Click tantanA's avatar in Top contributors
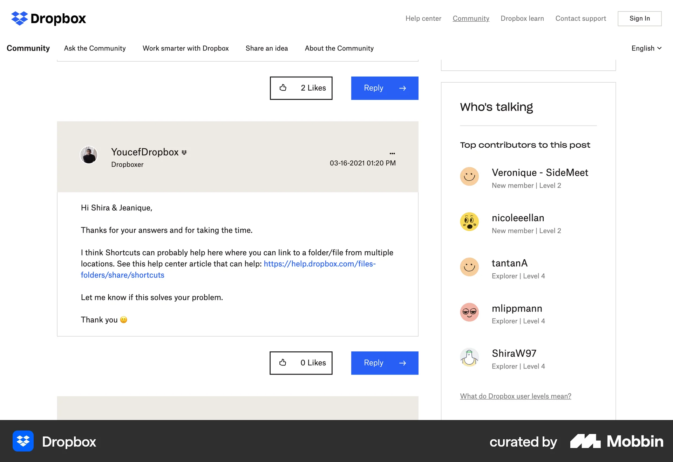 pyautogui.click(x=469, y=267)
